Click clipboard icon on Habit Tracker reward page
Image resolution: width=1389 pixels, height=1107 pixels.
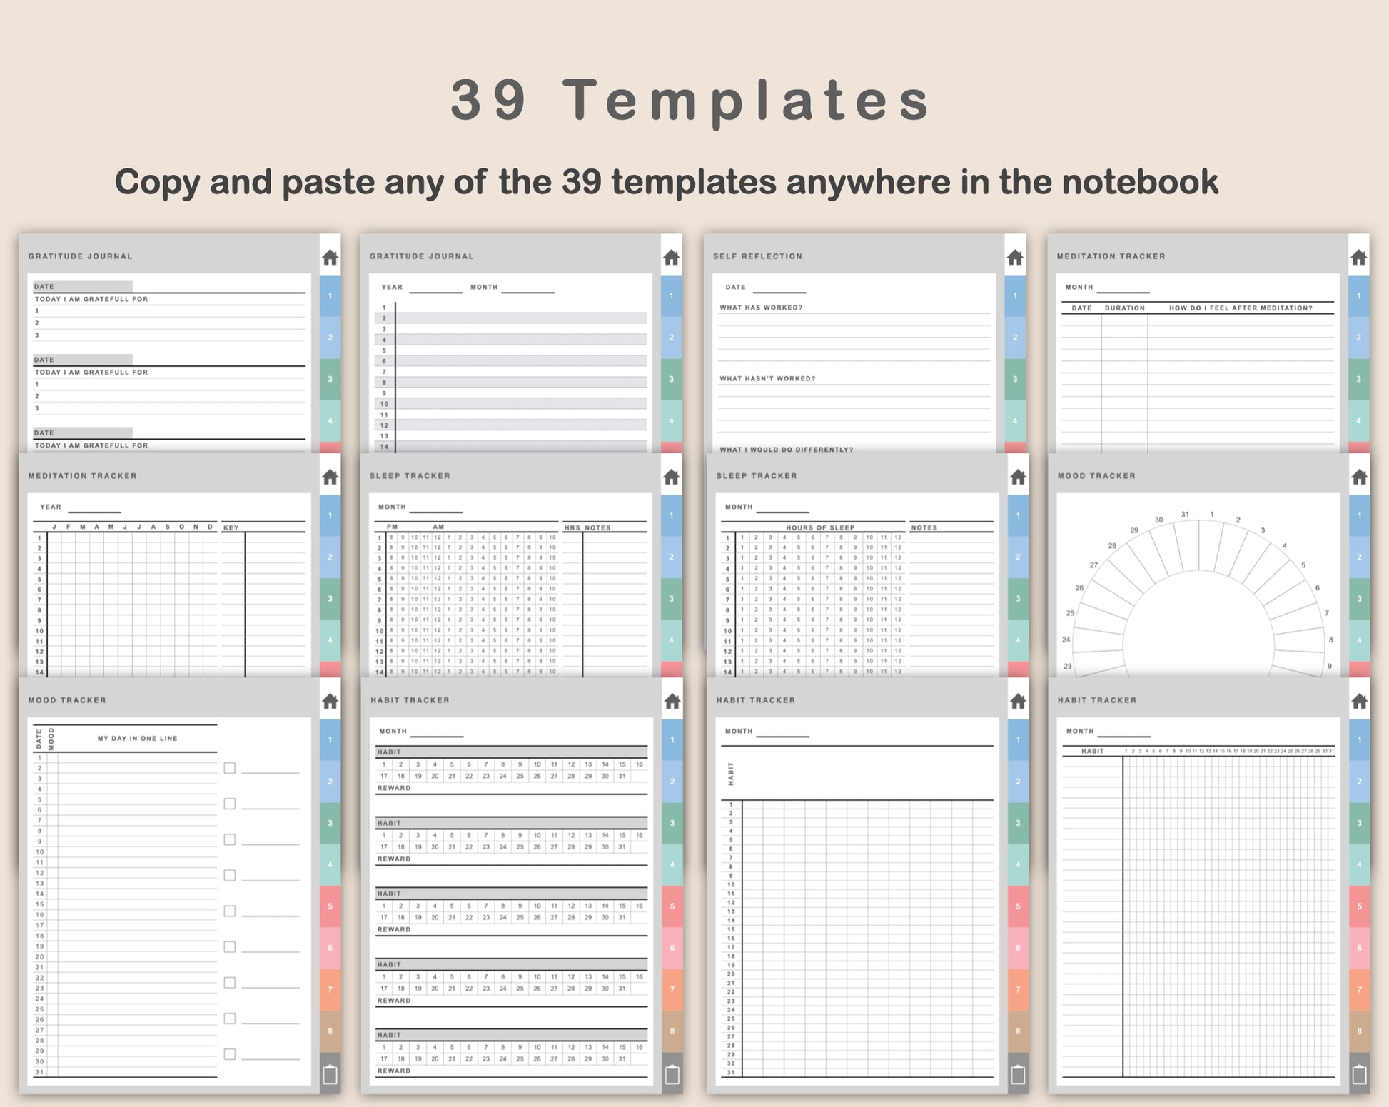coord(672,1074)
